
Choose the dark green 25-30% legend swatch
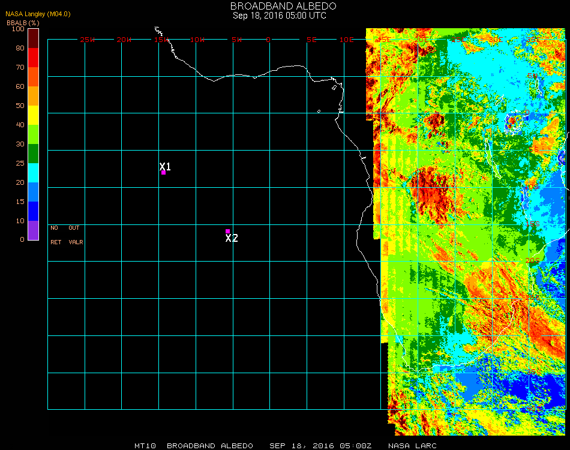pos(34,153)
